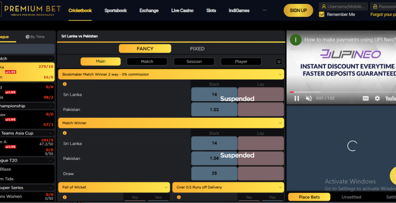Click info icon under Fall of Wicket
Screen dimensions: 396x203
65,197
